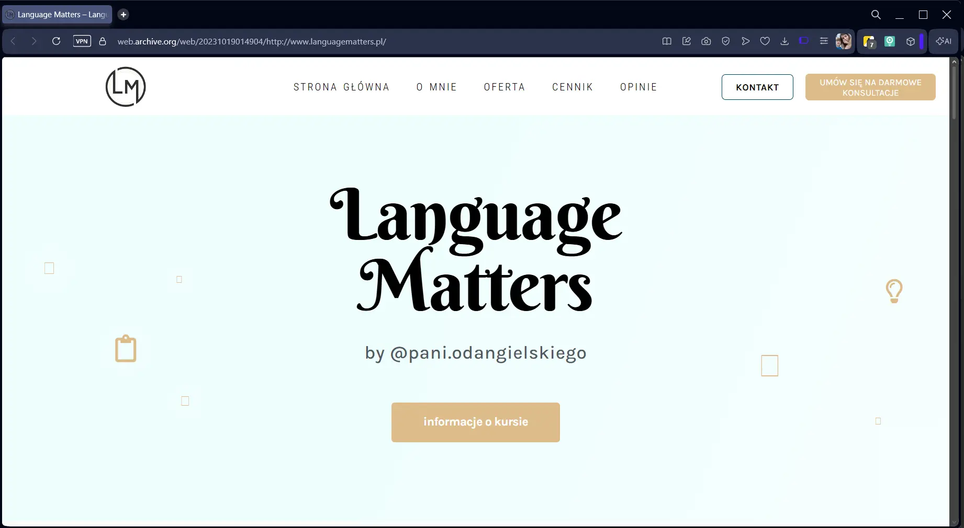964x528 pixels.
Task: Open the page edit pencil tool
Action: tap(687, 41)
